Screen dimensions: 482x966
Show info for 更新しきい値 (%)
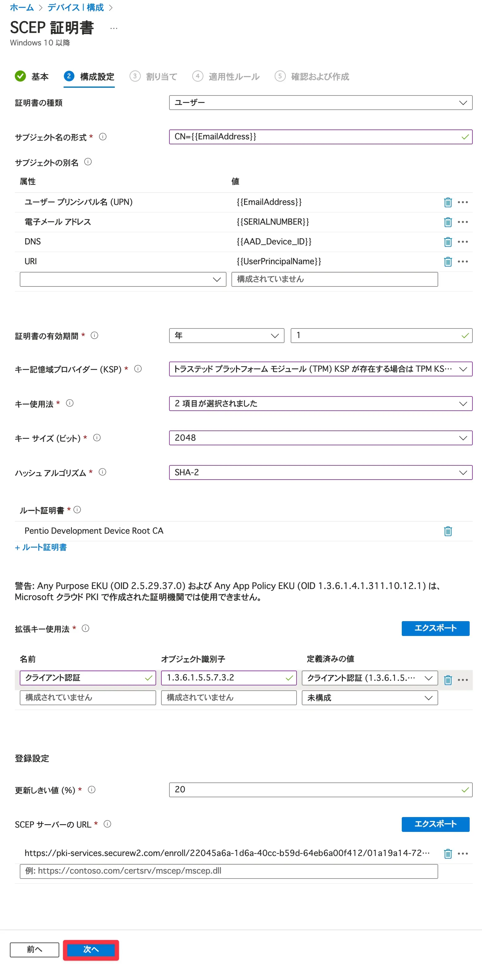coord(91,790)
